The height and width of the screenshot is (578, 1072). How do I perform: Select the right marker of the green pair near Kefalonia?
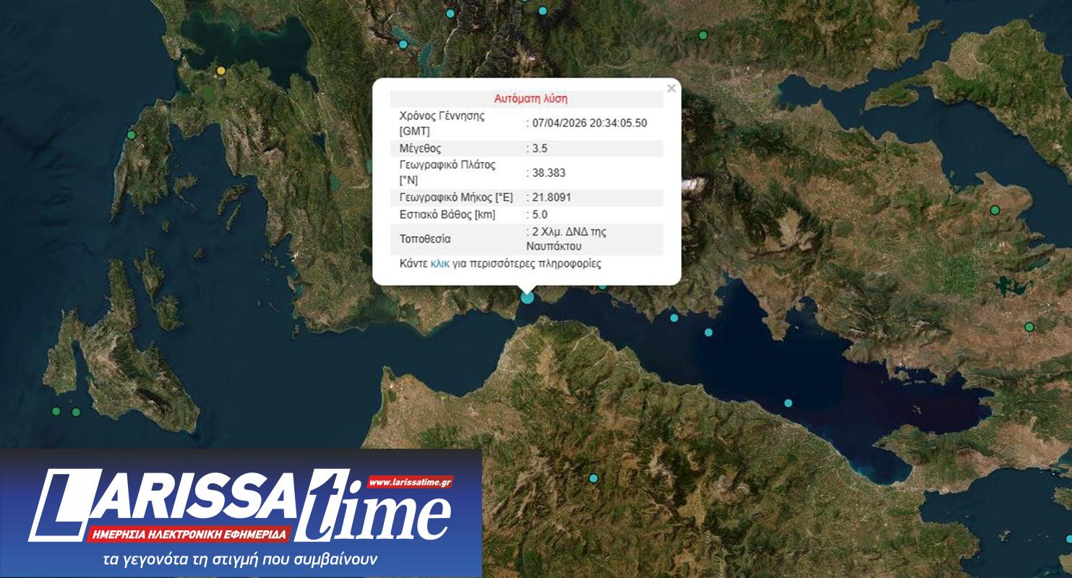76,412
